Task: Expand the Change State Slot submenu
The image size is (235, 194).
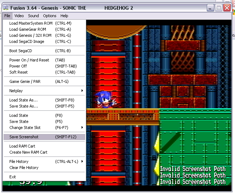Action: tap(44, 128)
